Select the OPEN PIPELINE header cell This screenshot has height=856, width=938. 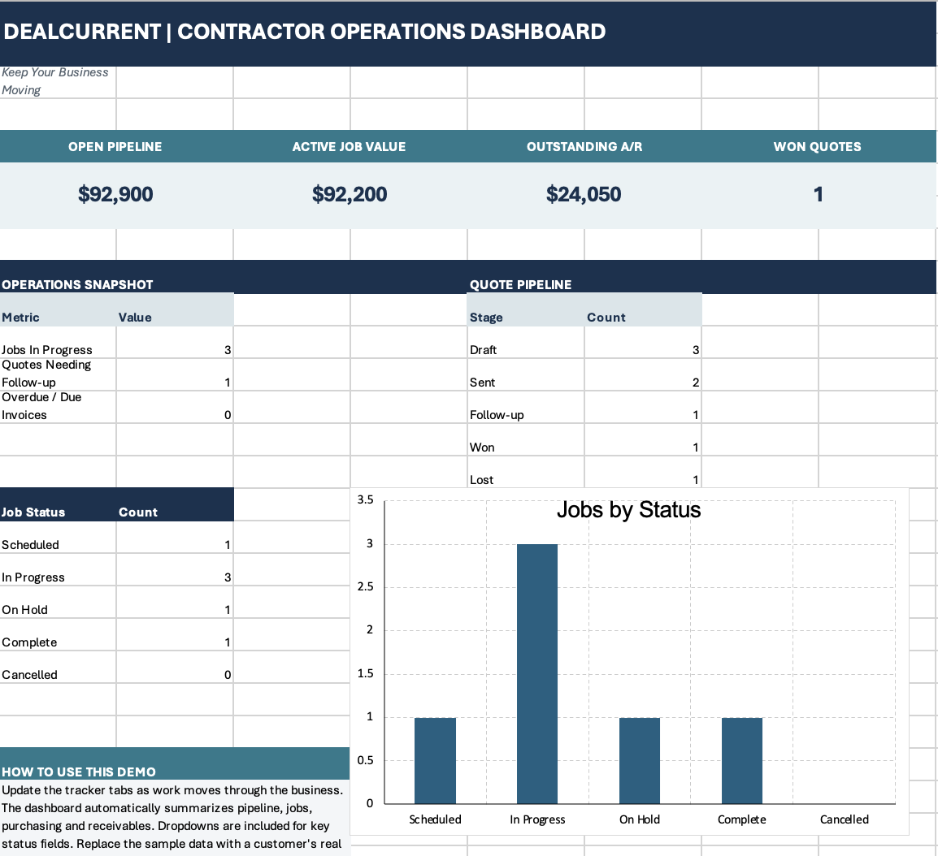(115, 146)
